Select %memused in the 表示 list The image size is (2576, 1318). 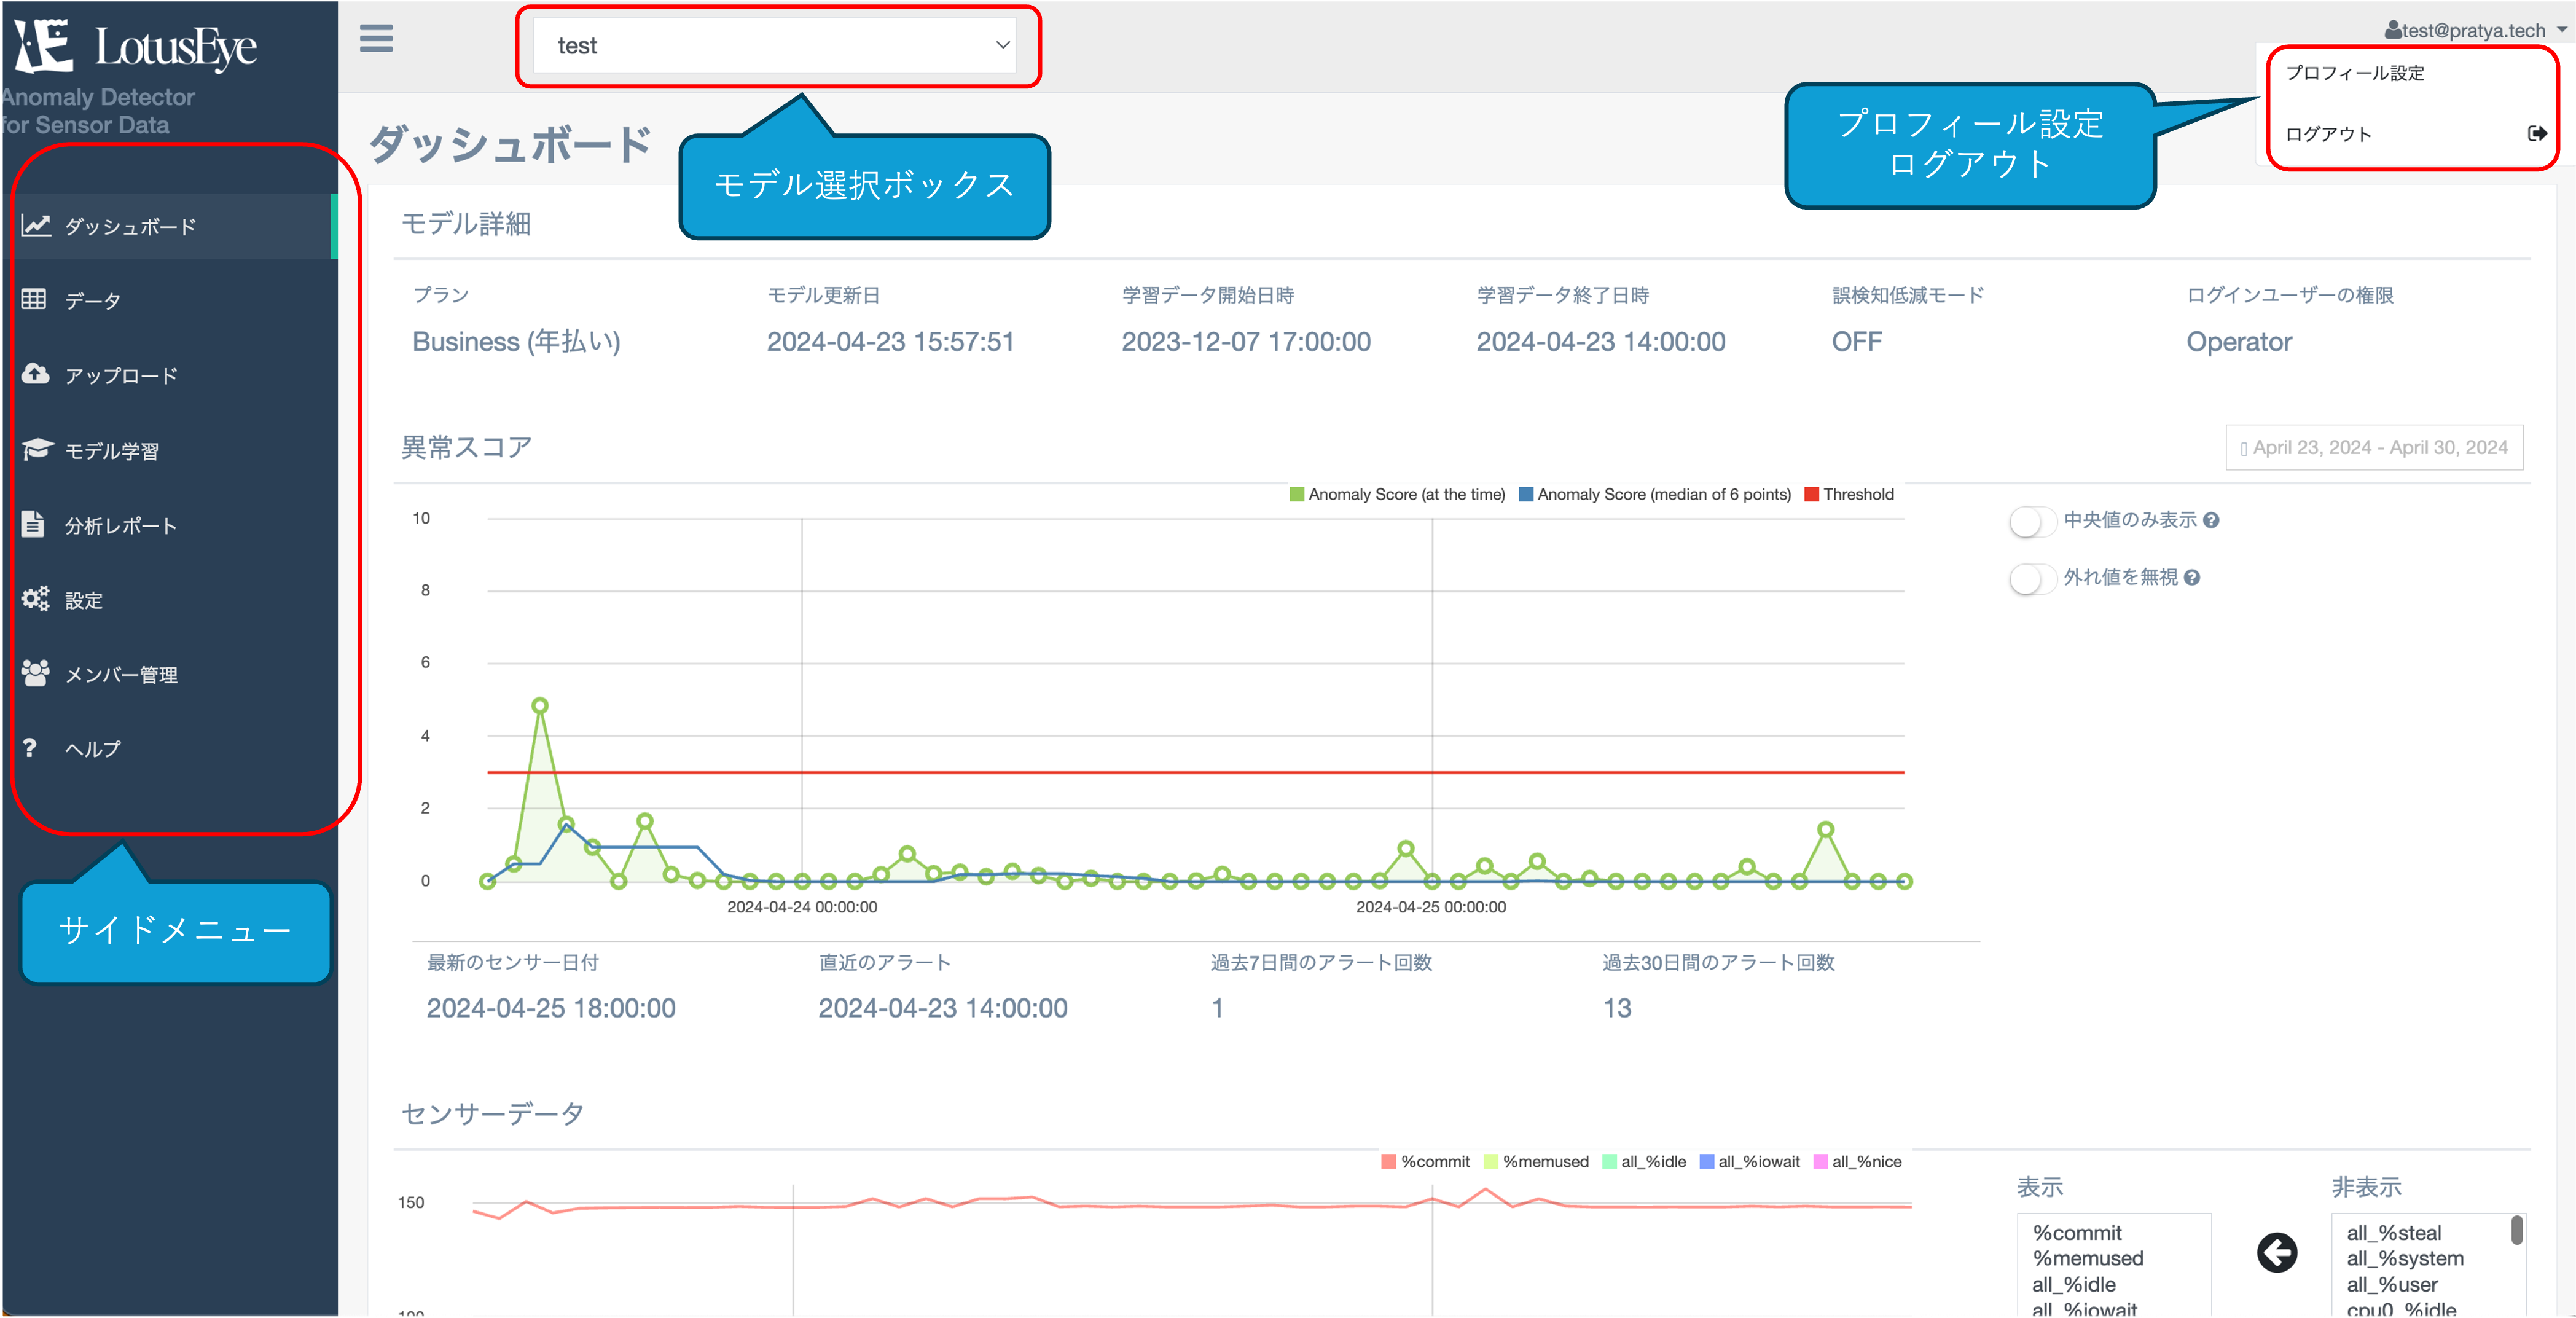coord(2088,1258)
